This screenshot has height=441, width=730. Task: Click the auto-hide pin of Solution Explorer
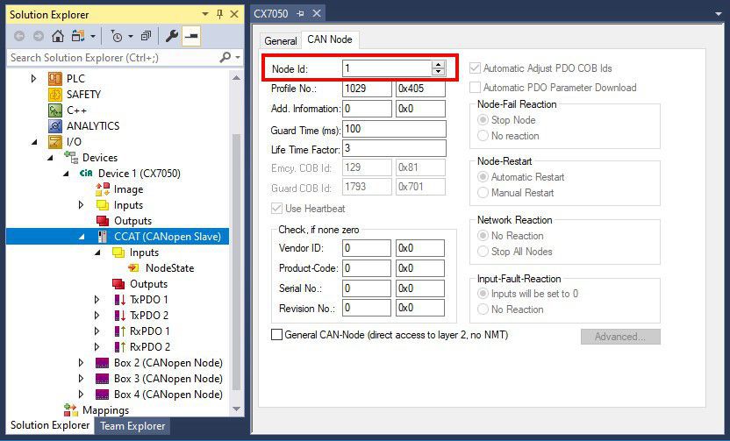pos(219,14)
